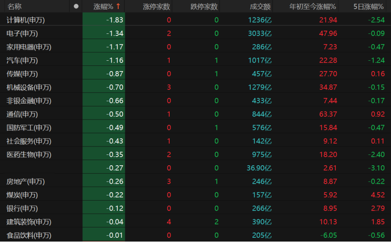Open 电子(申万) sector row

coord(195,33)
